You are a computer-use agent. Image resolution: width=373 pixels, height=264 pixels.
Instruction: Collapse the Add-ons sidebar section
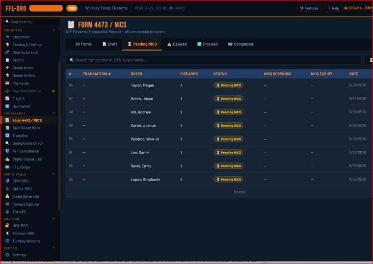54,218
